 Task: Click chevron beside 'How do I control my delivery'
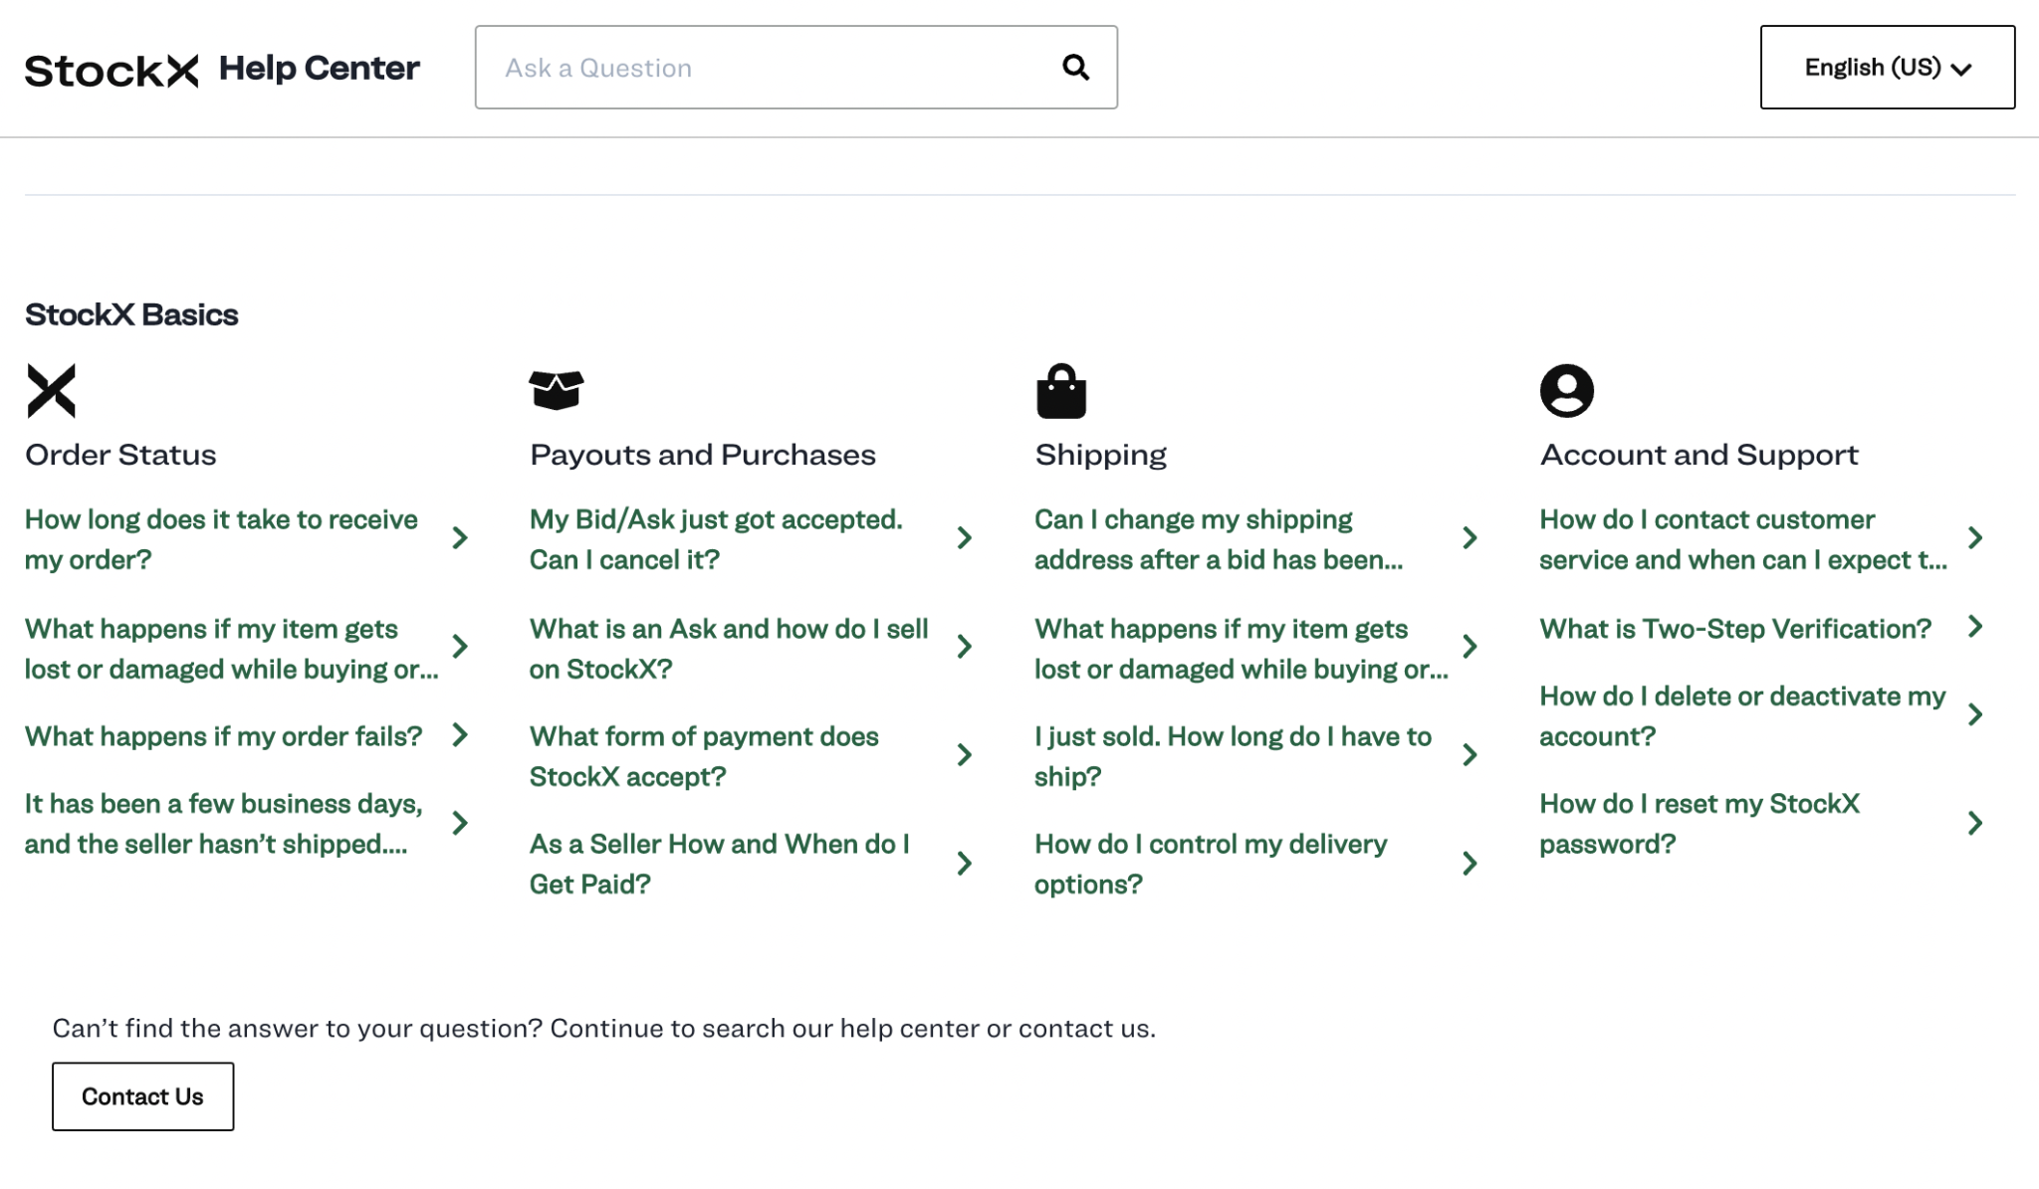(x=1470, y=863)
